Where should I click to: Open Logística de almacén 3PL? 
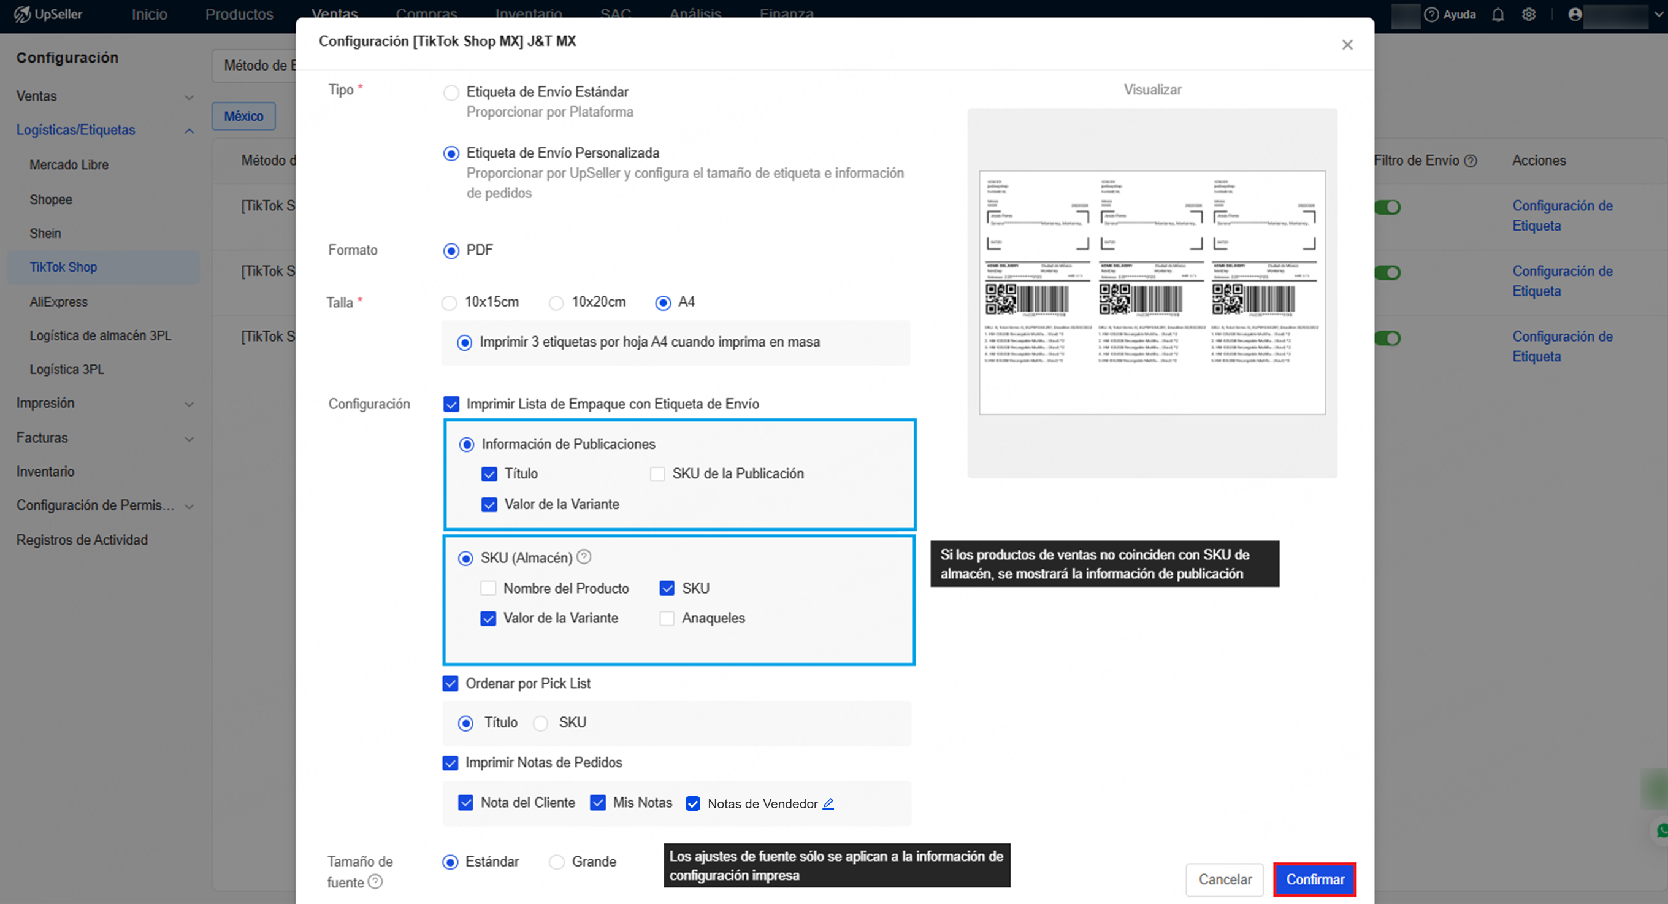coord(101,336)
